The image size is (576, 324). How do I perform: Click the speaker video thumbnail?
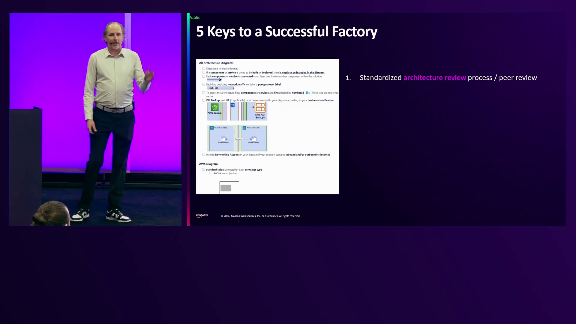[x=95, y=119]
